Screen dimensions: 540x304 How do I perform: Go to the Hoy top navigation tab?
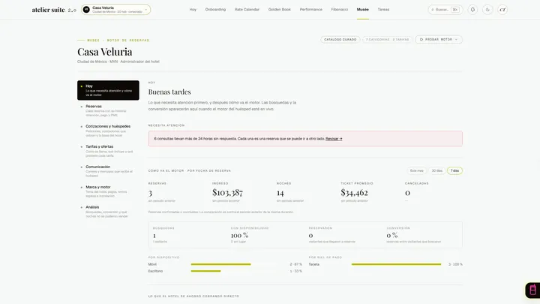coord(193,10)
